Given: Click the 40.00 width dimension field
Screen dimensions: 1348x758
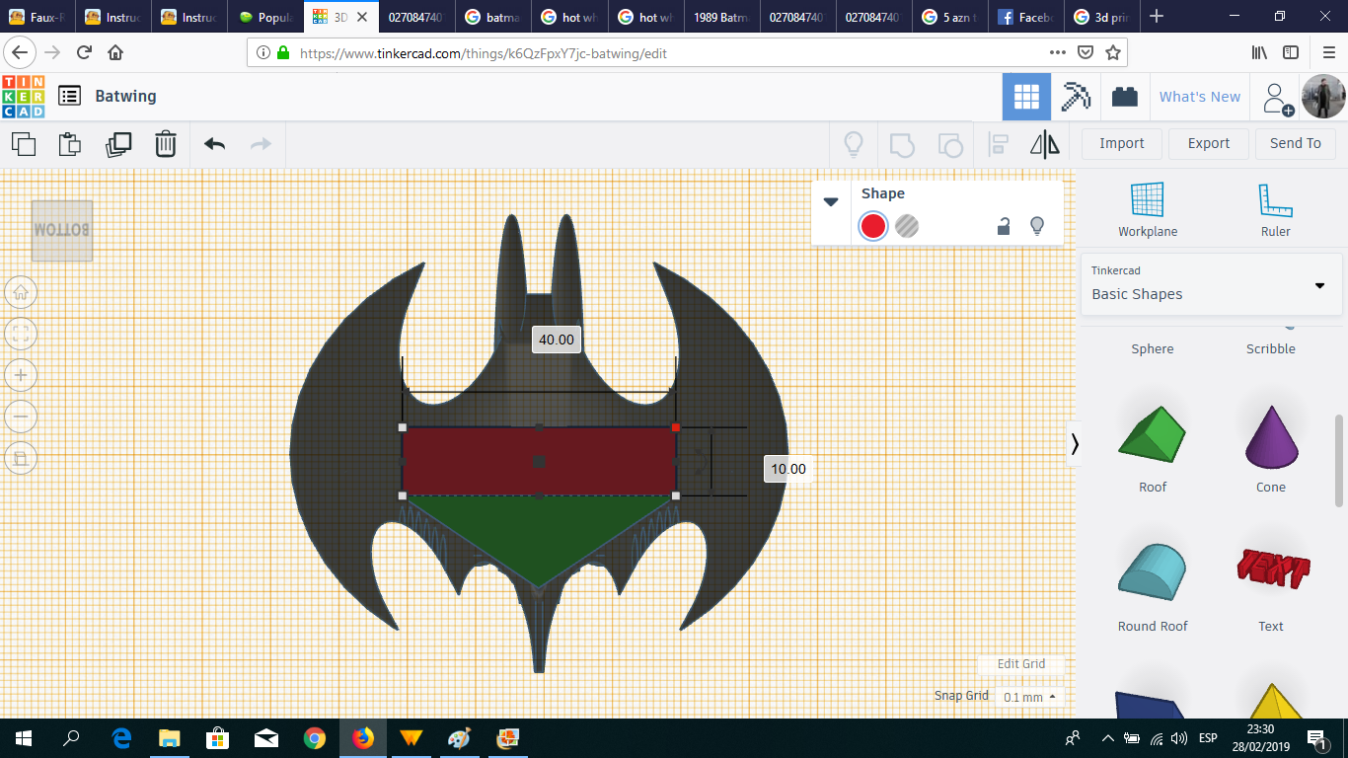Looking at the screenshot, I should (557, 340).
